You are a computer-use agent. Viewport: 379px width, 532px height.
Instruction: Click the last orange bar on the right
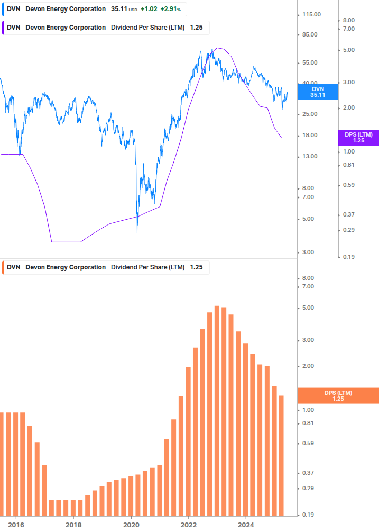281,456
